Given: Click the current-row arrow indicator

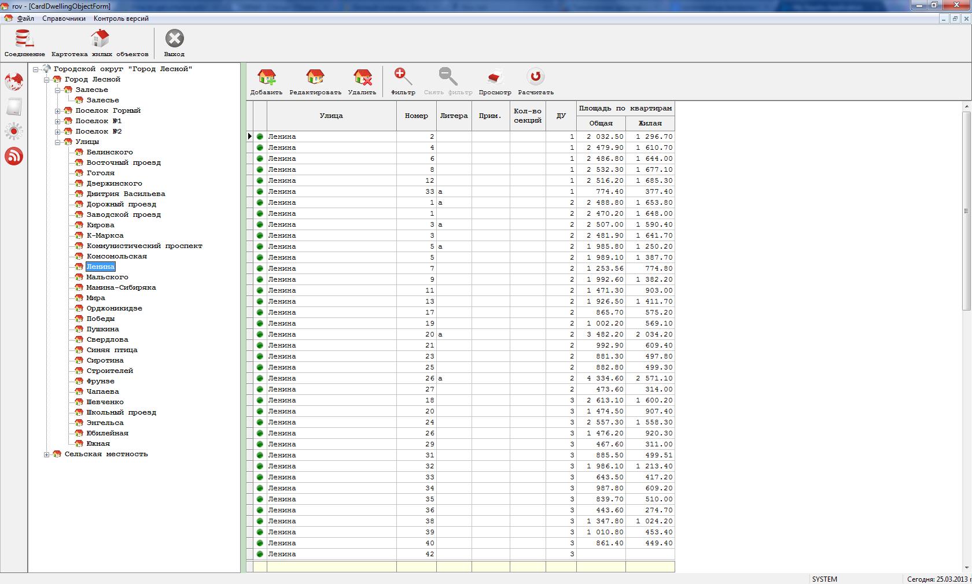Looking at the screenshot, I should pos(250,136).
